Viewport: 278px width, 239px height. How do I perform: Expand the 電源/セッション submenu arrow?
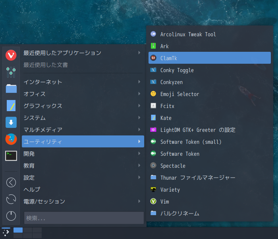coord(139,201)
